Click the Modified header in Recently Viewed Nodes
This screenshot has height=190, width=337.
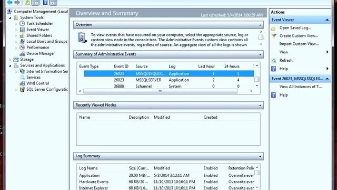162,117
